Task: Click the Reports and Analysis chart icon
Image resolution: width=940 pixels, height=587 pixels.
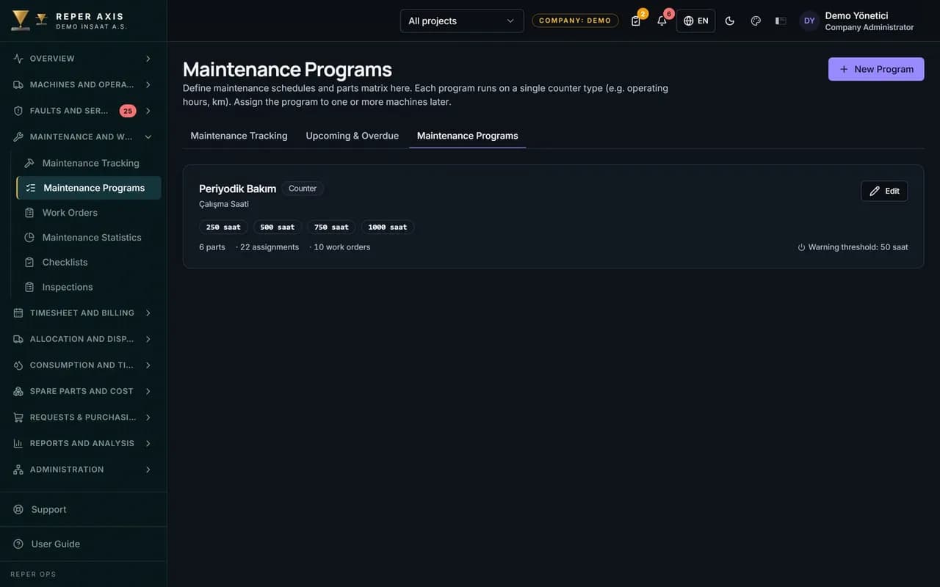Action: click(x=18, y=443)
